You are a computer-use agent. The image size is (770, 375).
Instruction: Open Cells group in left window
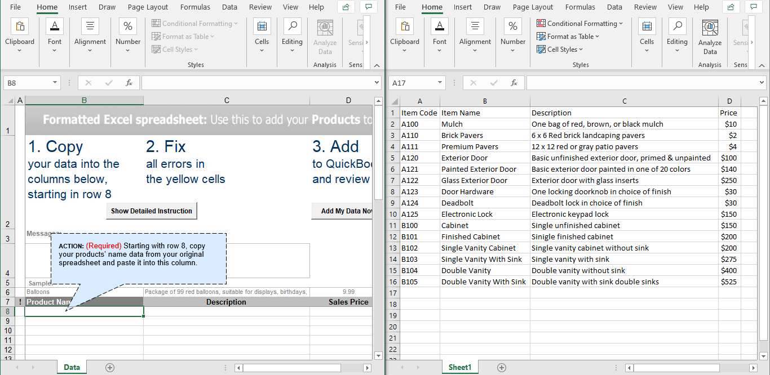(x=262, y=36)
